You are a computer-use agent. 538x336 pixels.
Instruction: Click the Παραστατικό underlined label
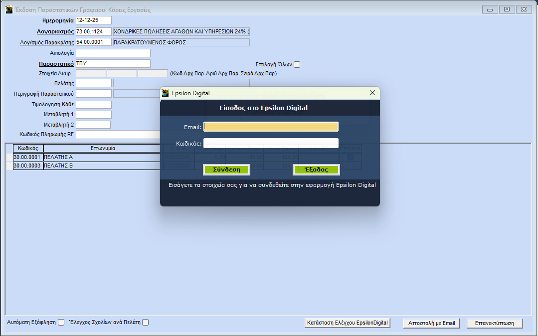[56, 64]
